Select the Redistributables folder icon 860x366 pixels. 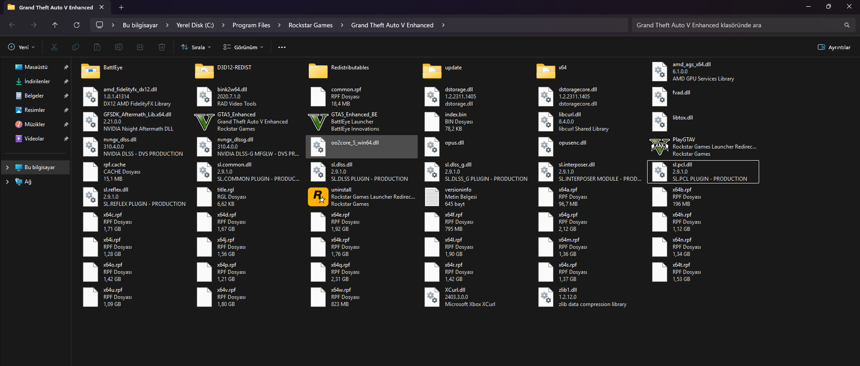(x=318, y=71)
